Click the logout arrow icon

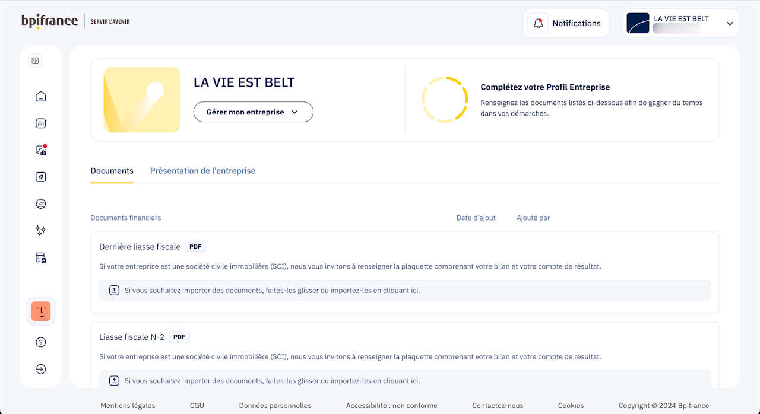point(41,369)
